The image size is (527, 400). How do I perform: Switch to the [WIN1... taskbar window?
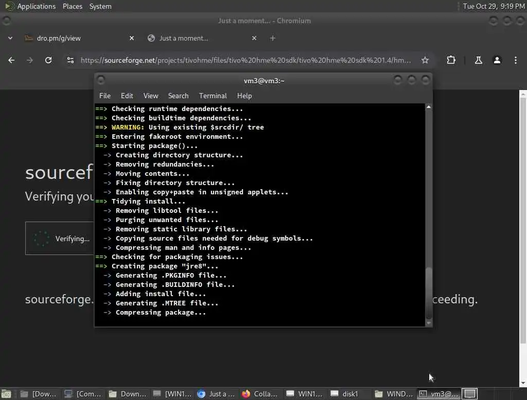(x=172, y=394)
